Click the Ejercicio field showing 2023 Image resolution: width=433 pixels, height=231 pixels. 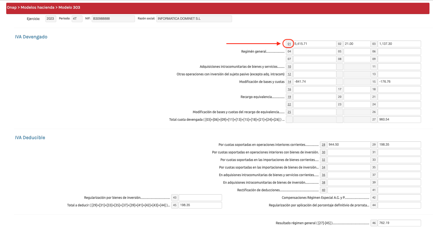click(51, 19)
